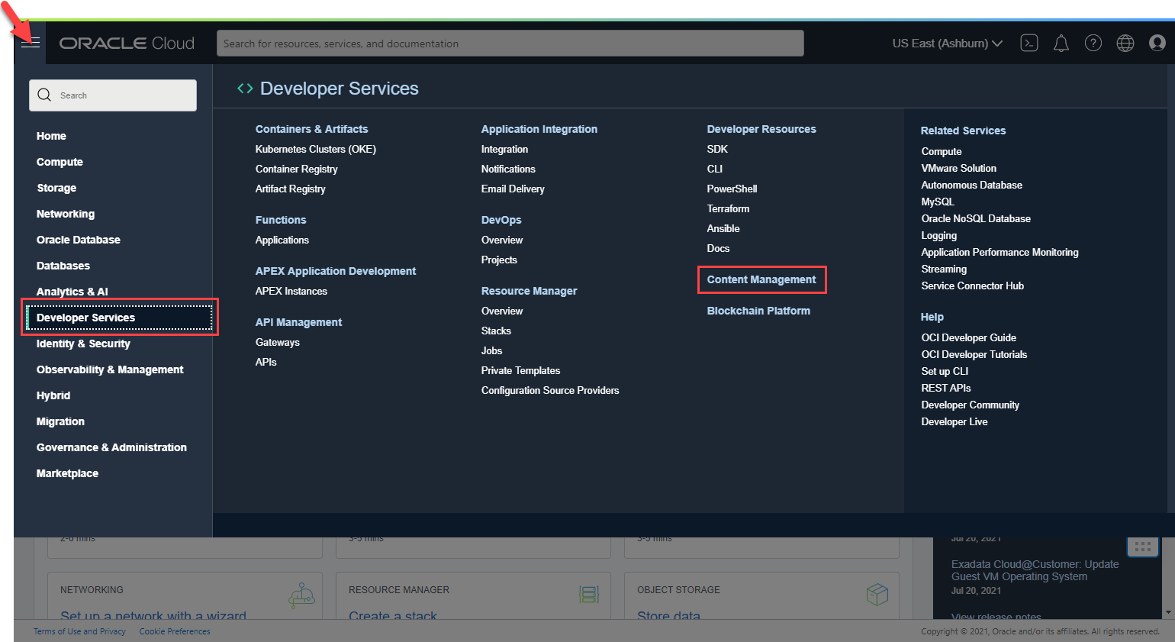Click the Object Storage card box icon
Screen dimensions: 1175x642
[x=877, y=595]
